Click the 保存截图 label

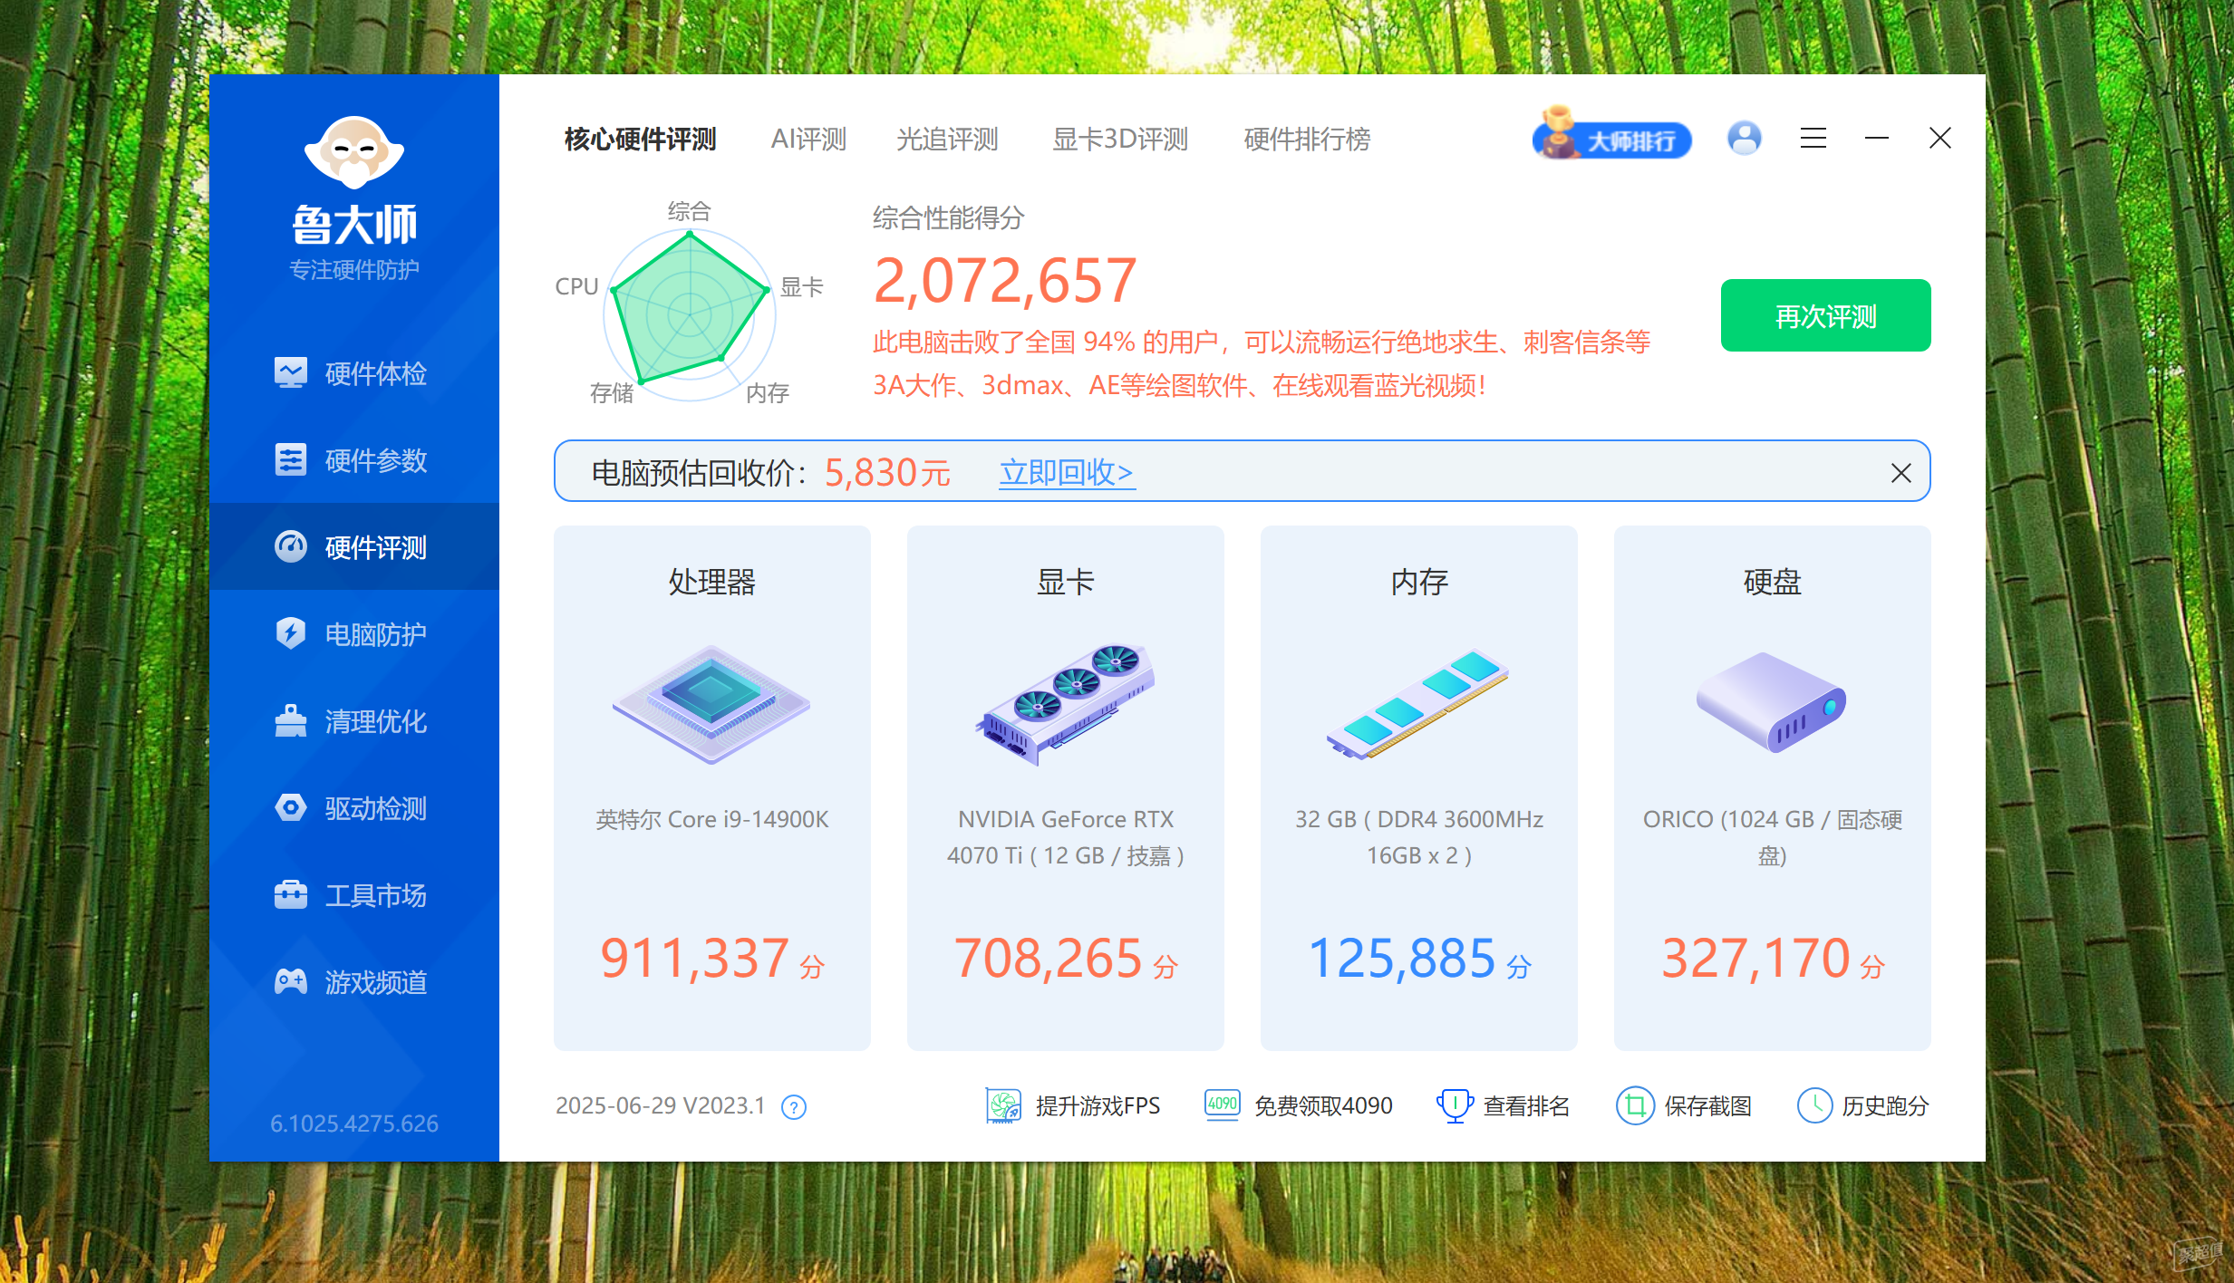click(1707, 1105)
